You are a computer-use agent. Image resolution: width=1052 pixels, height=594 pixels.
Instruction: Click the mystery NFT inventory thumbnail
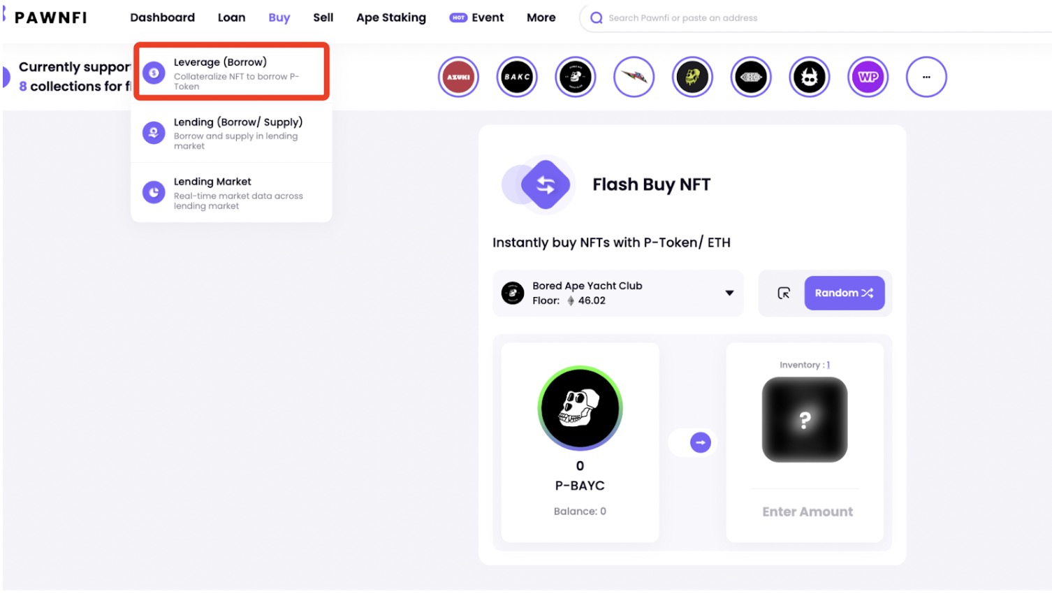coord(804,419)
